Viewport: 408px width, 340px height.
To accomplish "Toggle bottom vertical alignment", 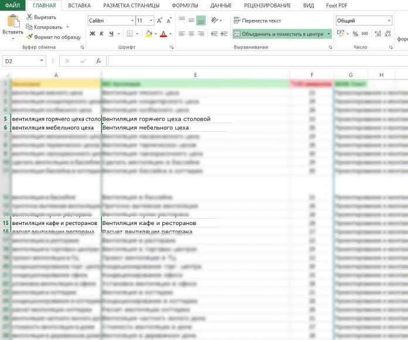I will pos(200,21).
